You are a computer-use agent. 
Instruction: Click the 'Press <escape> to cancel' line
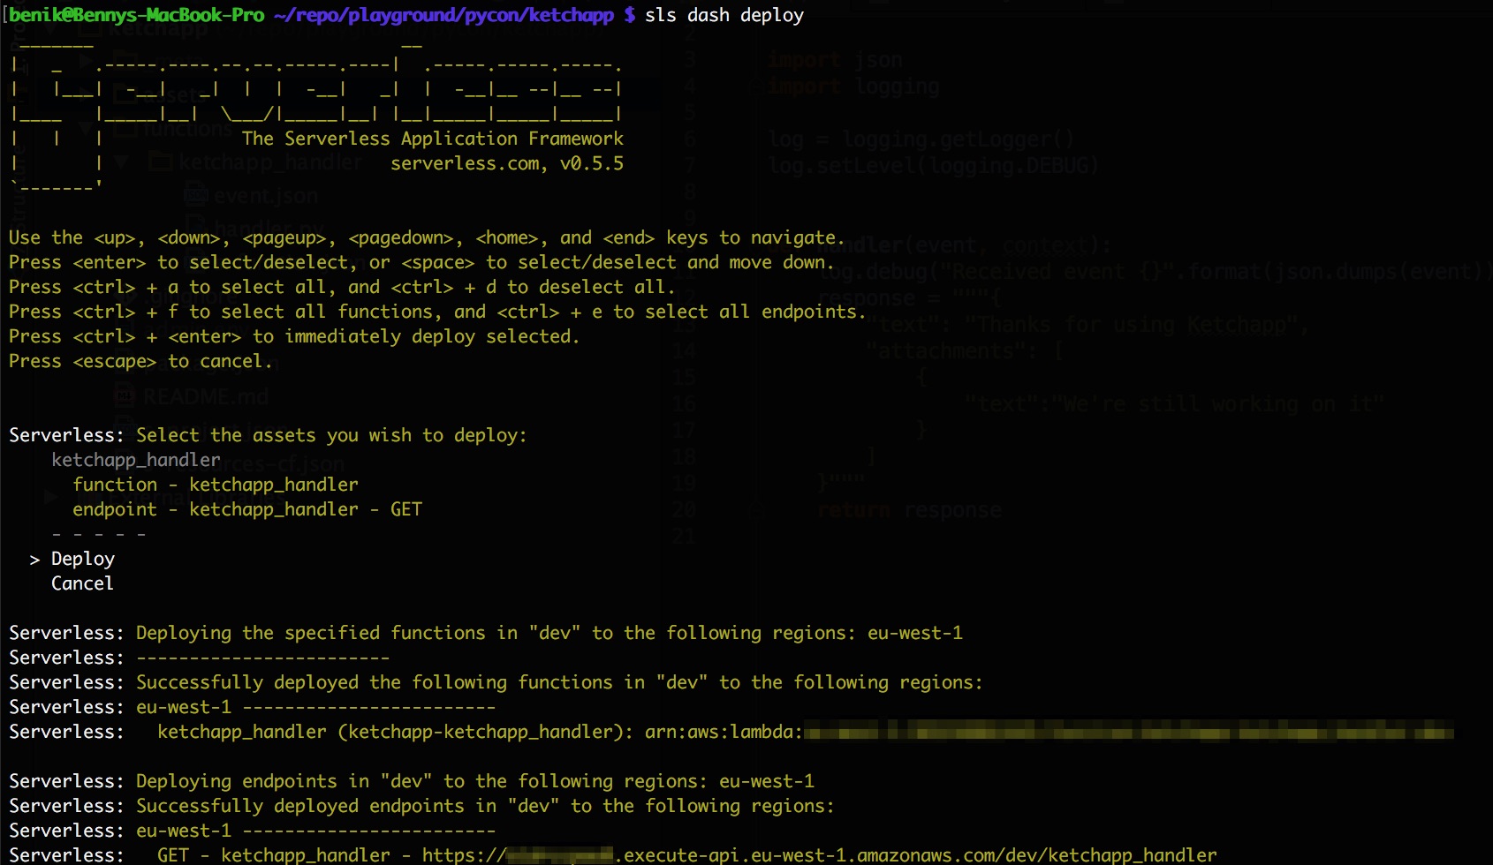tap(141, 361)
